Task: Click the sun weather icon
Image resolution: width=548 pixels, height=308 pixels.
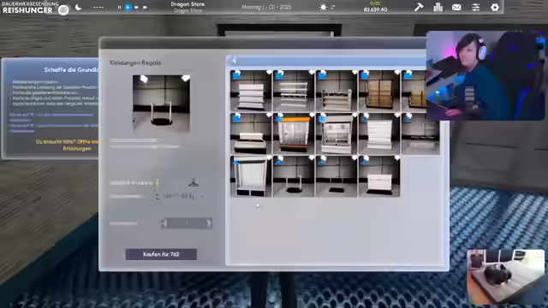Action: [x=323, y=8]
